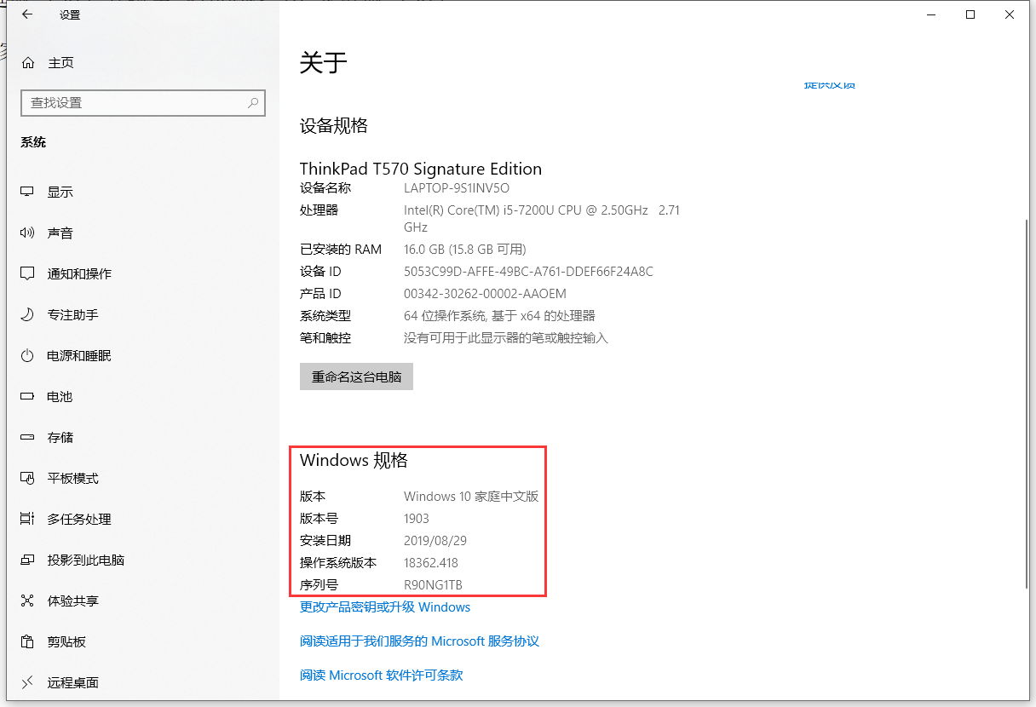This screenshot has width=1036, height=707.
Task: Click serial number R90NG1TB
Action: pos(433,585)
